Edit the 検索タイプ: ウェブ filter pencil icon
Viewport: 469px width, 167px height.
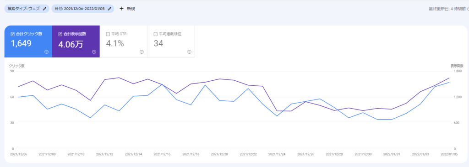(x=44, y=9)
